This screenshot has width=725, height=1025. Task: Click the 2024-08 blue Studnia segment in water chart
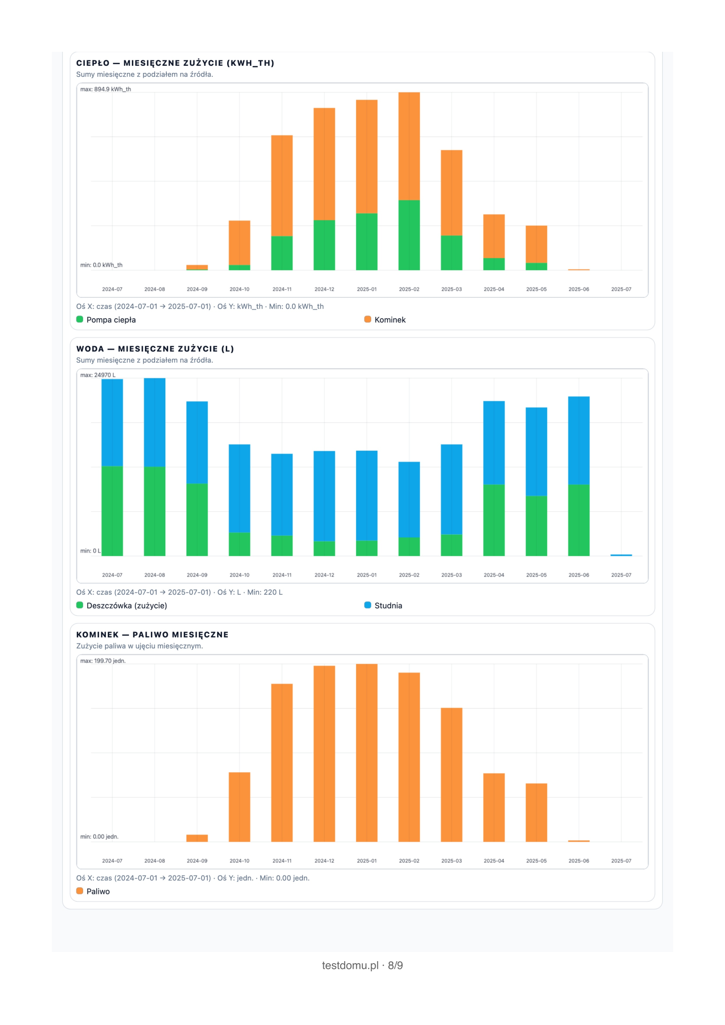(155, 422)
